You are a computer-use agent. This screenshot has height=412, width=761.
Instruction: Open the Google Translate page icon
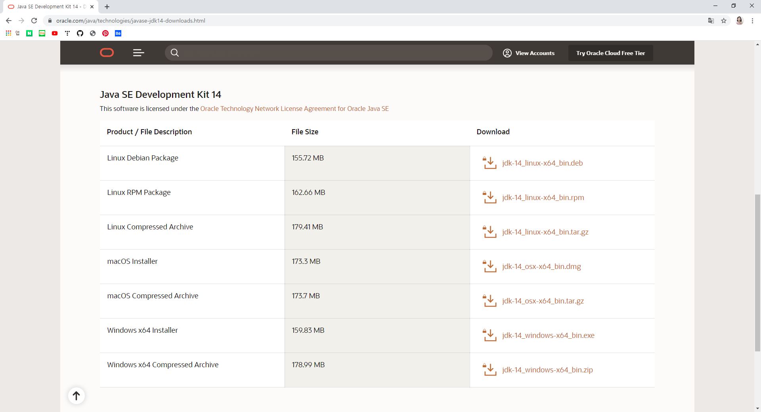711,21
